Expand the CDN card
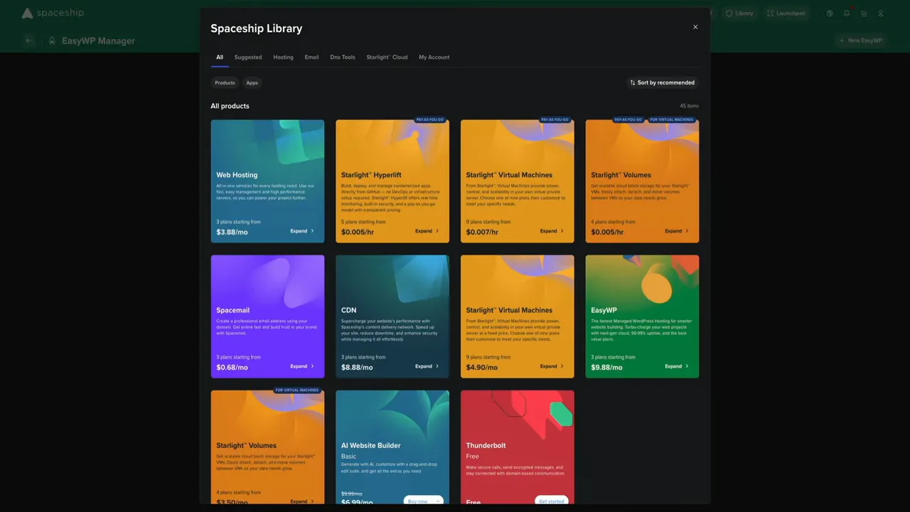This screenshot has width=910, height=512. [x=427, y=366]
